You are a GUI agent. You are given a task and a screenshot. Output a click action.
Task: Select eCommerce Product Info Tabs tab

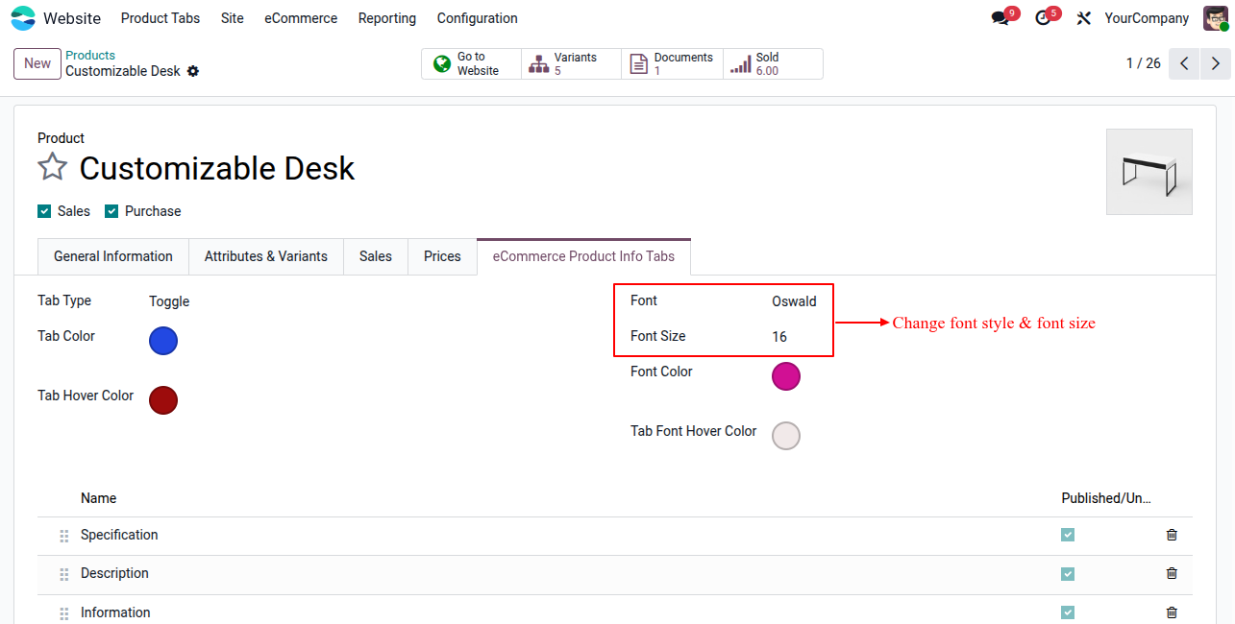click(x=583, y=256)
